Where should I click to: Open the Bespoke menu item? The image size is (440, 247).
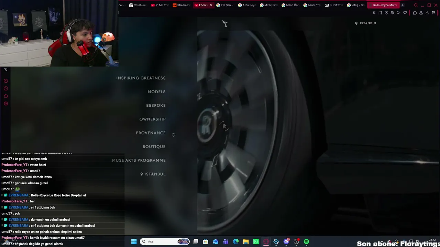(x=156, y=105)
